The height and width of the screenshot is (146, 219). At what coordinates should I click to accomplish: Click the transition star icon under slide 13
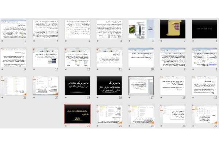coord(34,69)
